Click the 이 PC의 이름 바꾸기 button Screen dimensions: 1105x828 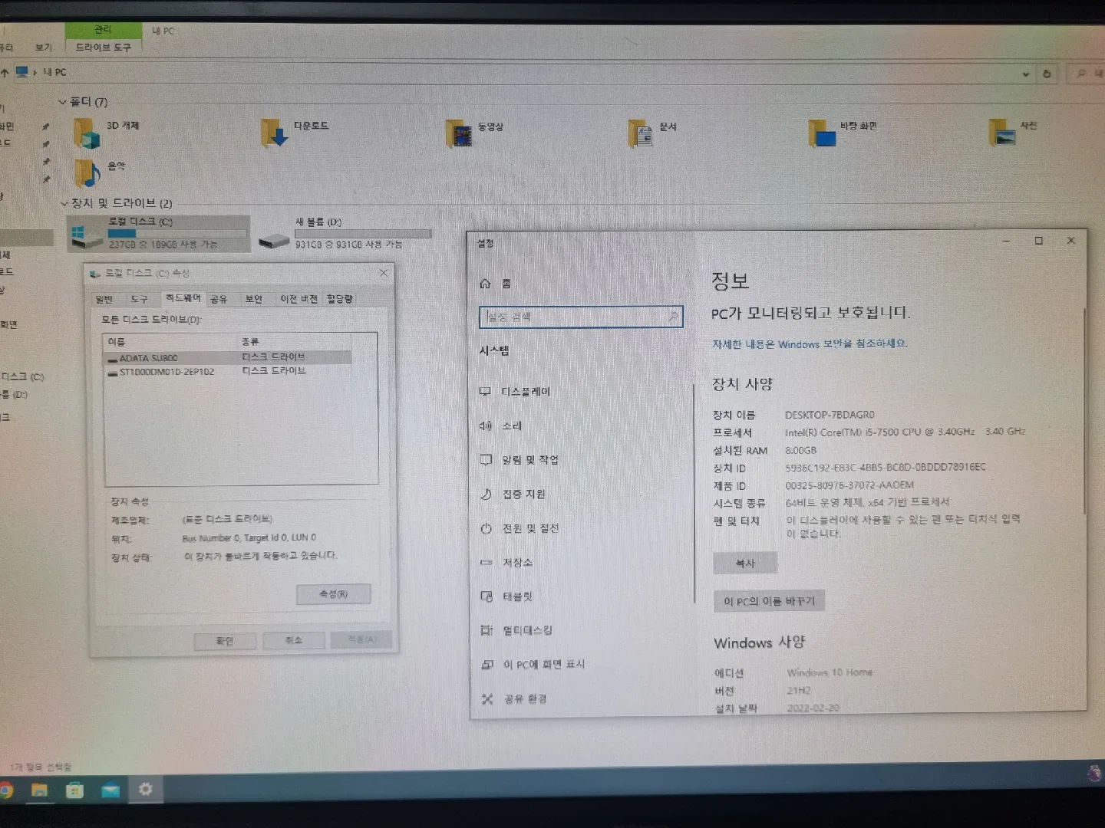tap(769, 601)
